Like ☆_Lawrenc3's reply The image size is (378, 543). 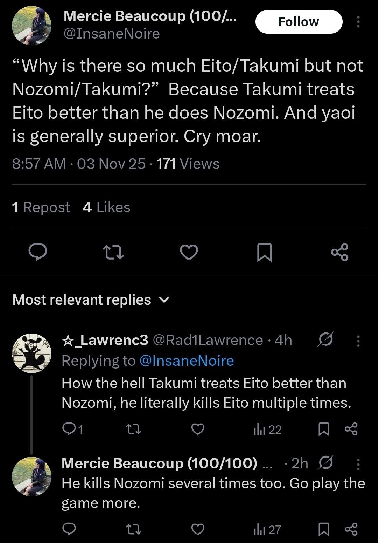point(198,429)
